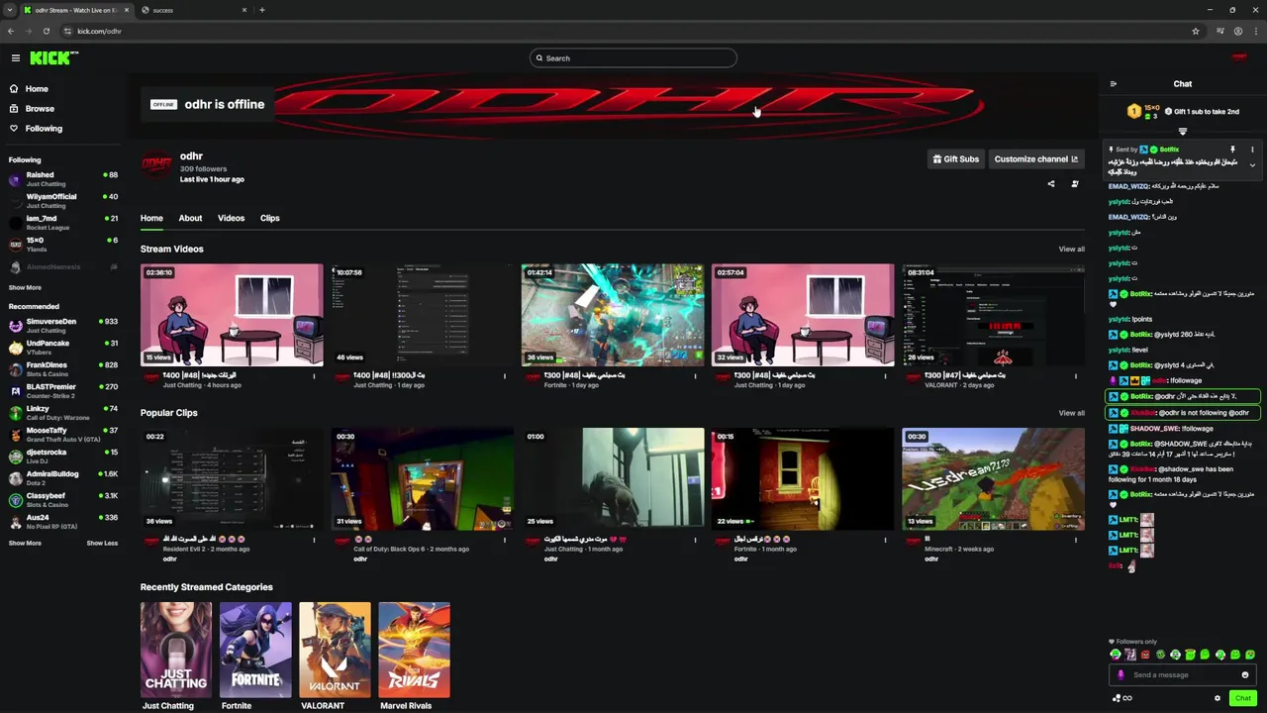Open the 10:07:56 stream video thumbnail
This screenshot has width=1267, height=713.
[422, 315]
